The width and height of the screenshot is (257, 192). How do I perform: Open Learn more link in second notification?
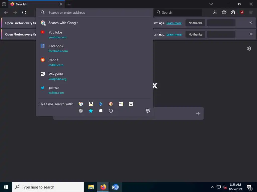[174, 34]
